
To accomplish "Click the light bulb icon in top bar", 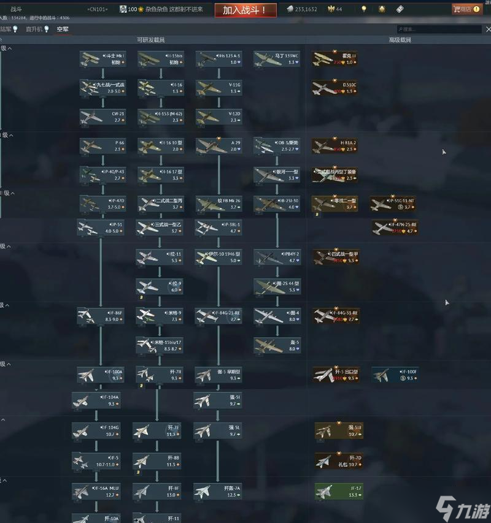I will pyautogui.click(x=364, y=9).
